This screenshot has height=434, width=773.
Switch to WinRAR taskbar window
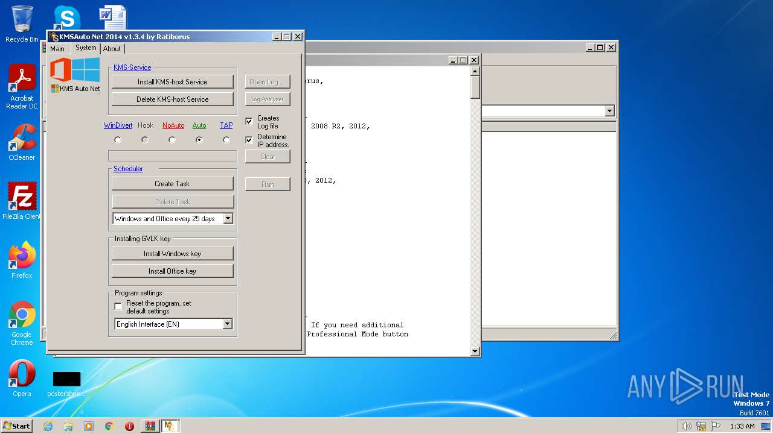[x=150, y=426]
